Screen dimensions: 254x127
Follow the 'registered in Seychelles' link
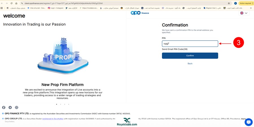coord(52,119)
